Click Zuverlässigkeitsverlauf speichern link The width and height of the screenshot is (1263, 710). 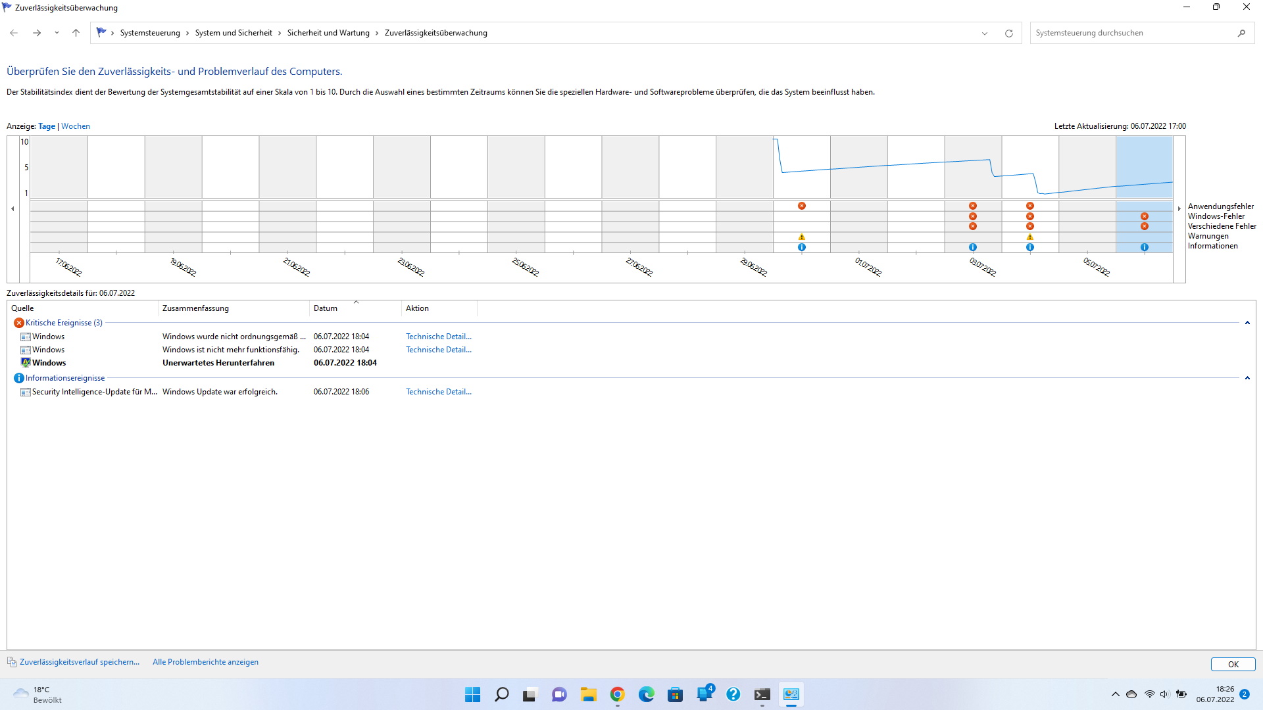coord(79,662)
